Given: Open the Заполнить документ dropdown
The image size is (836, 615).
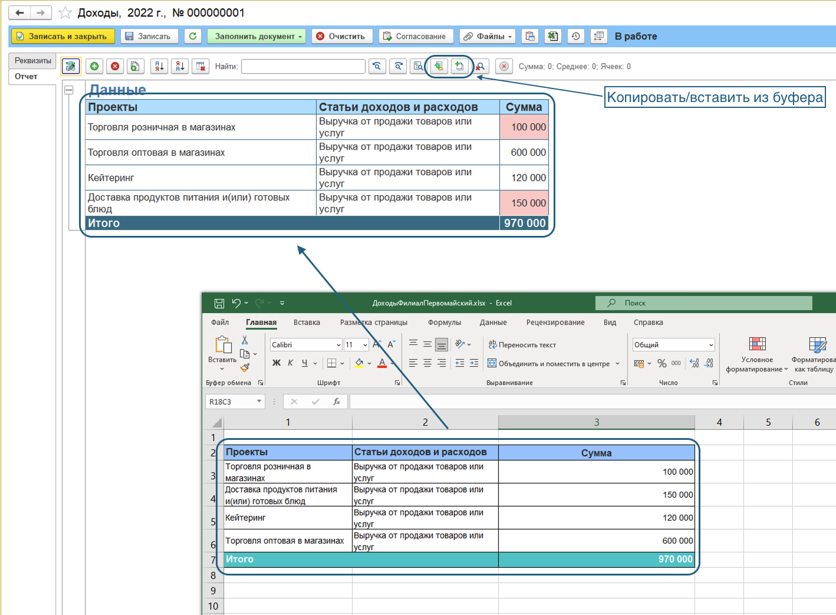Looking at the screenshot, I should pos(256,36).
